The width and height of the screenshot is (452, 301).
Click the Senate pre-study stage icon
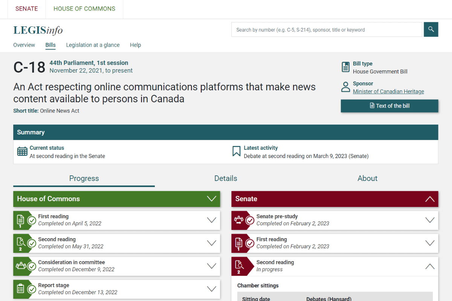coord(239,220)
